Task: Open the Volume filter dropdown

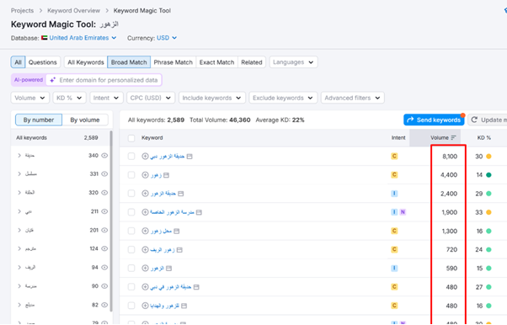Action: tap(29, 98)
